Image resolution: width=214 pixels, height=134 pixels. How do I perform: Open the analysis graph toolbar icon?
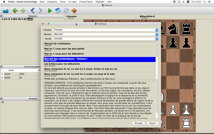[x=58, y=10]
